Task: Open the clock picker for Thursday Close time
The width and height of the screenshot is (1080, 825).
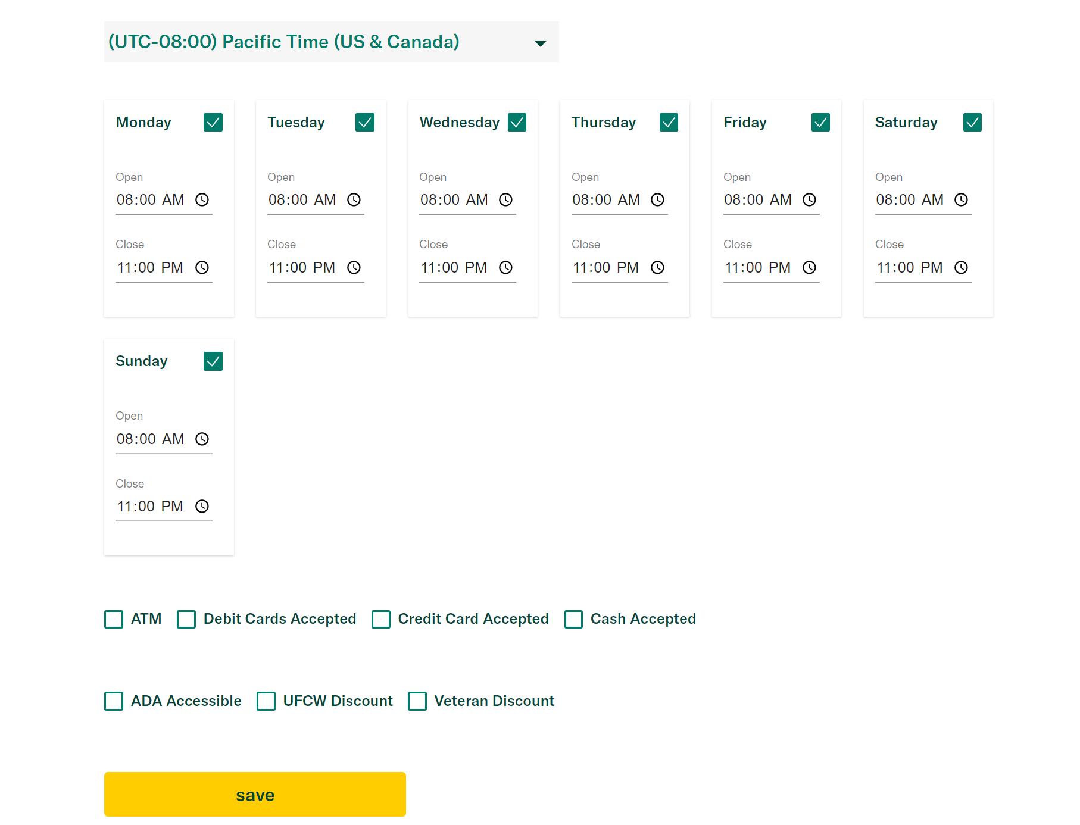Action: tap(658, 267)
